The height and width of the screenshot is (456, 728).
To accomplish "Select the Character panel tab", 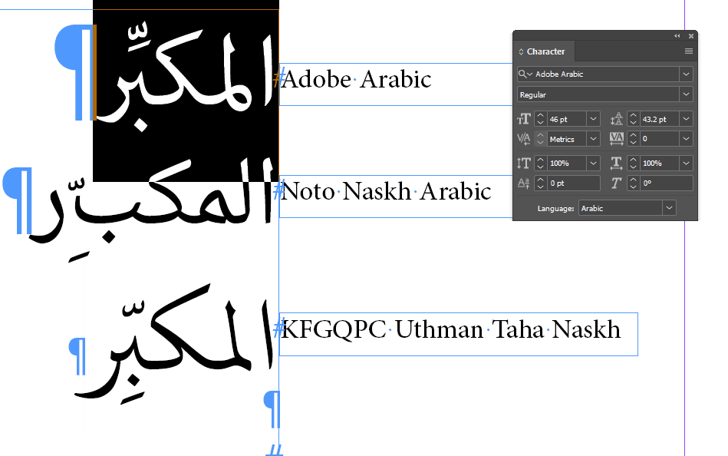I will click(x=545, y=51).
